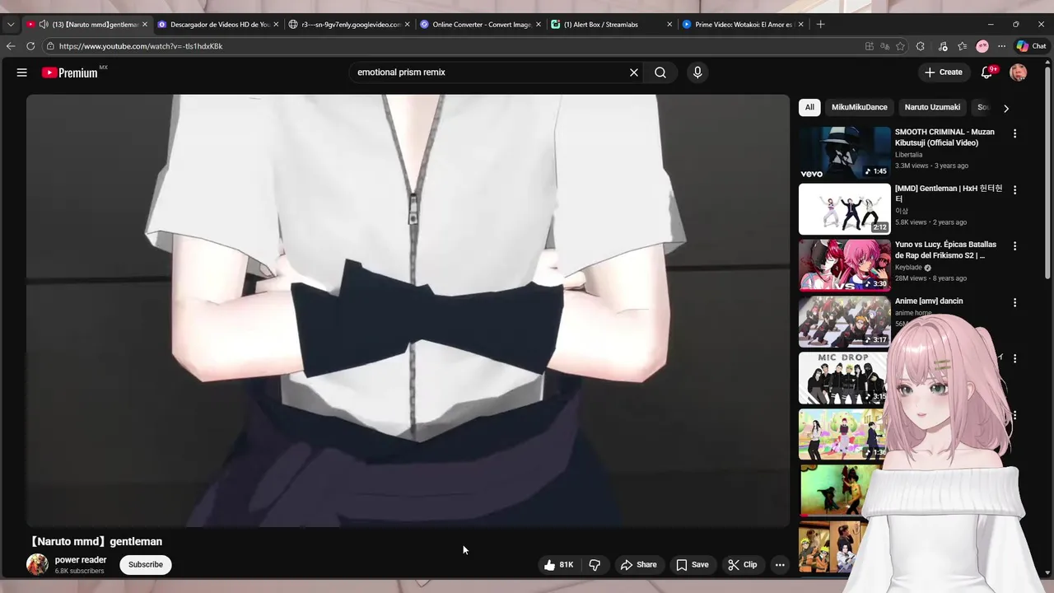The image size is (1054, 593).
Task: View site information lock icon
Action: pos(50,46)
